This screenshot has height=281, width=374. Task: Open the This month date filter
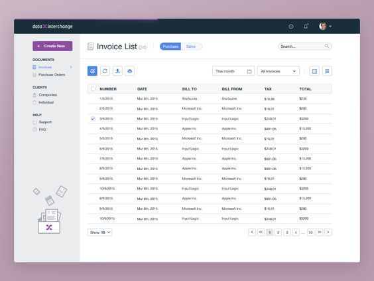(x=233, y=71)
